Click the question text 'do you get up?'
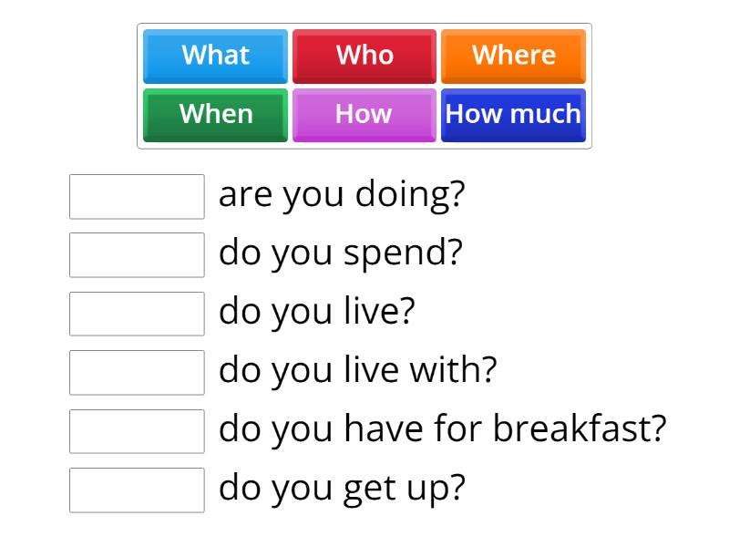Image resolution: width=729 pixels, height=547 pixels. 342,488
